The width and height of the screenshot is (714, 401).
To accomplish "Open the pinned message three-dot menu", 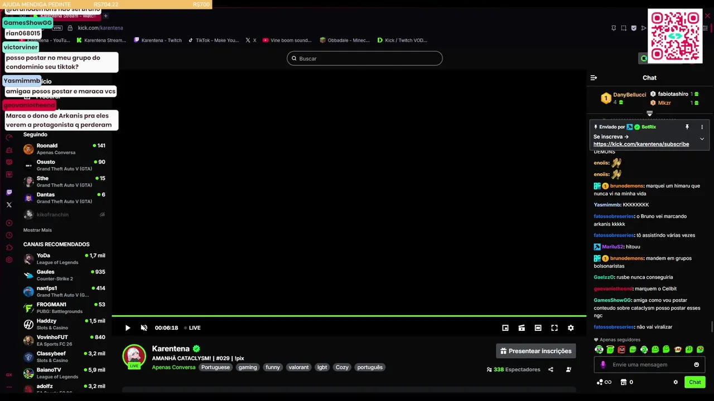I will pyautogui.click(x=702, y=127).
